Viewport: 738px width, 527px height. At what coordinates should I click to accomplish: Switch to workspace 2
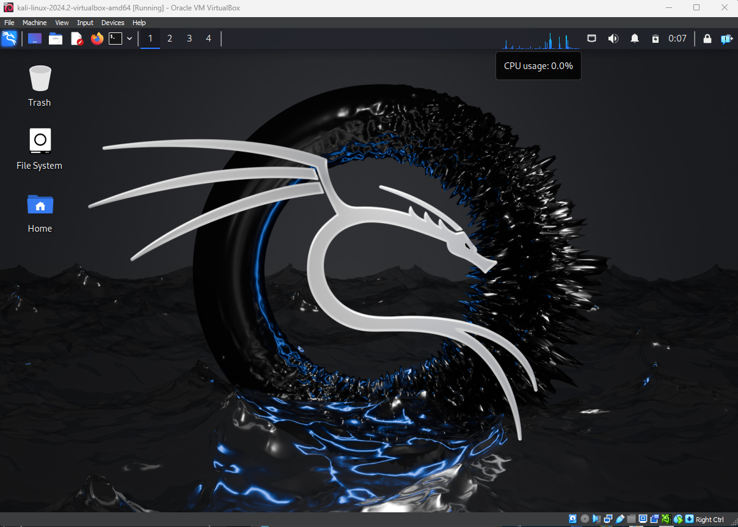(x=170, y=39)
